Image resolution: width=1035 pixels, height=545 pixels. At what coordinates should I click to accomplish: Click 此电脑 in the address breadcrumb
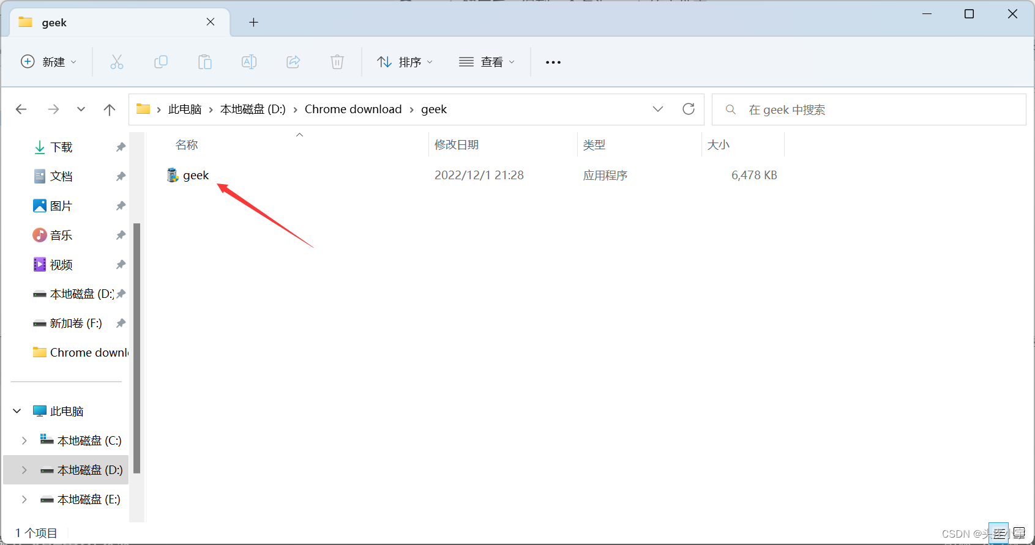[185, 109]
